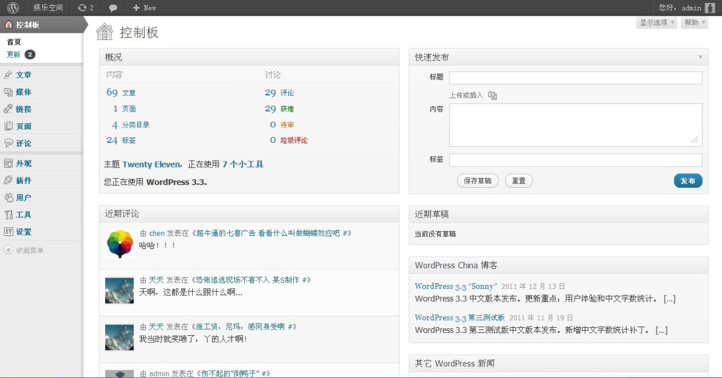Open WordPress 3.3 第三测试版 news link
The height and width of the screenshot is (378, 722).
coord(460,317)
